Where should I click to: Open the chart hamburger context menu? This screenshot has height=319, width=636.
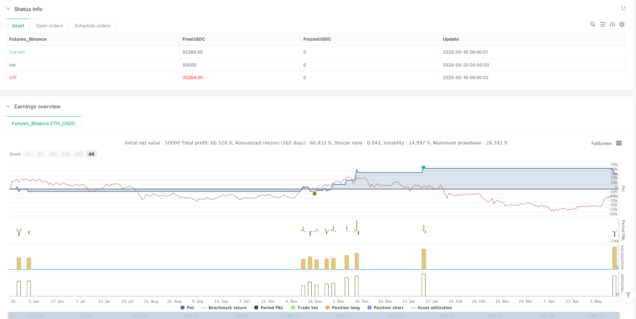[x=619, y=143]
